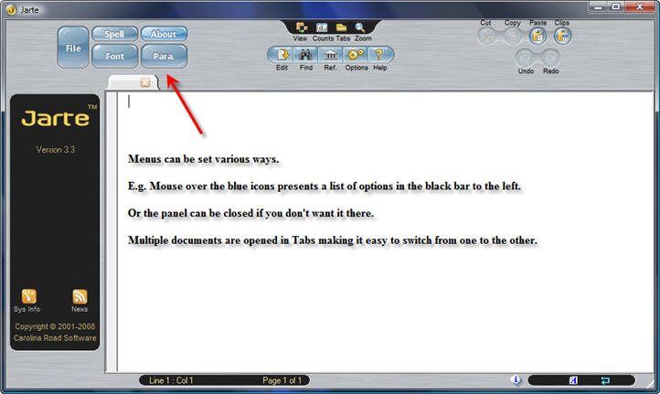This screenshot has width=660, height=394.
Task: Click the Paste clipboard icon
Action: pos(538,37)
